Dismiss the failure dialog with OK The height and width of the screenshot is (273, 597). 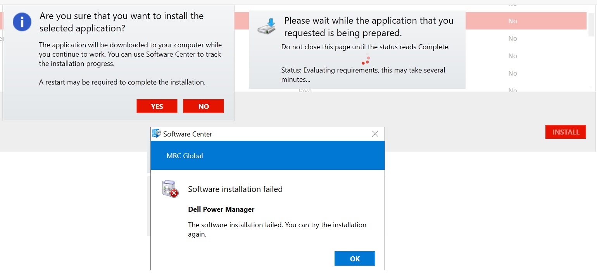355,259
